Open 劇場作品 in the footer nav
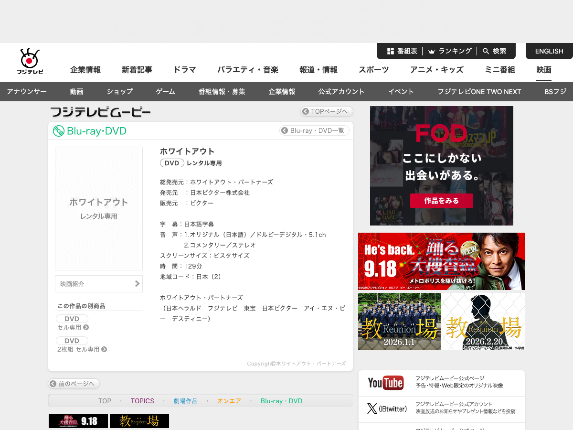This screenshot has width=573, height=430. (186, 401)
